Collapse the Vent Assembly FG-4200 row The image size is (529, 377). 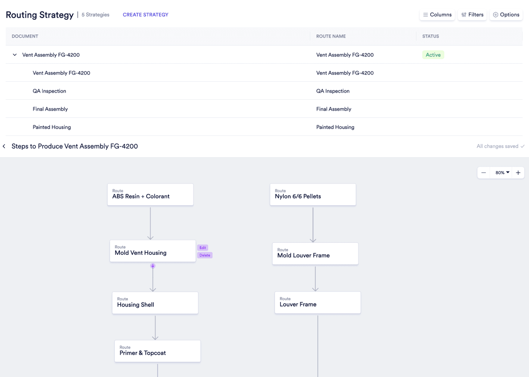click(x=14, y=55)
